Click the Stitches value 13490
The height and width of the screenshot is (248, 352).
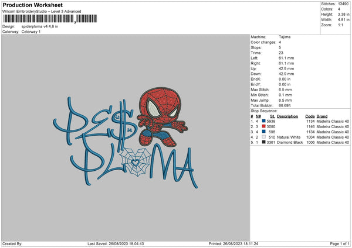[343, 4]
